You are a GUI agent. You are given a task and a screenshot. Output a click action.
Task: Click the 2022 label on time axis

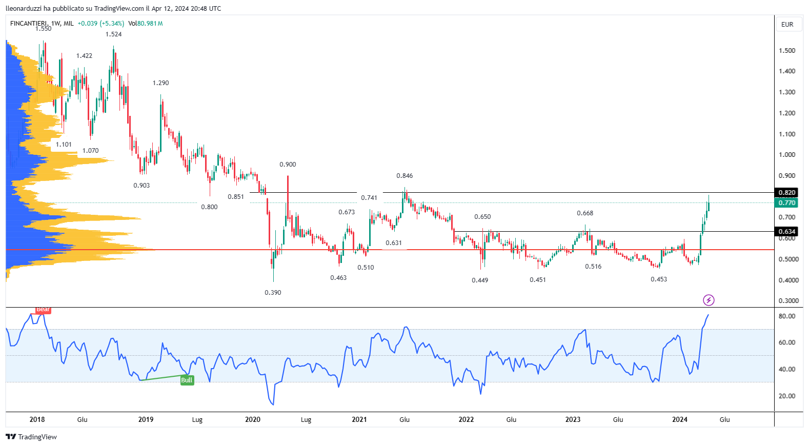[x=466, y=419]
